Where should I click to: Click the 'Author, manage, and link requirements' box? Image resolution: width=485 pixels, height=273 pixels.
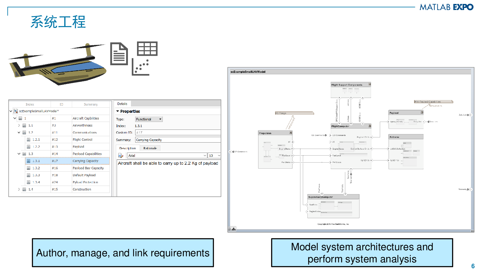123,253
